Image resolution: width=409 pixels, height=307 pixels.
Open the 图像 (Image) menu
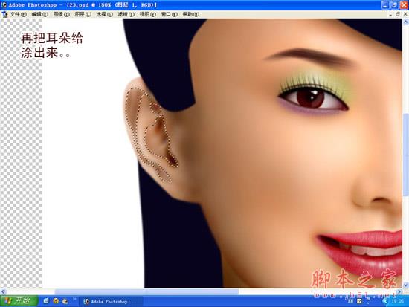point(62,14)
